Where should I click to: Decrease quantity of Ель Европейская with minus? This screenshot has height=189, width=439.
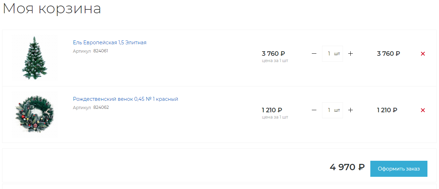[x=314, y=54]
